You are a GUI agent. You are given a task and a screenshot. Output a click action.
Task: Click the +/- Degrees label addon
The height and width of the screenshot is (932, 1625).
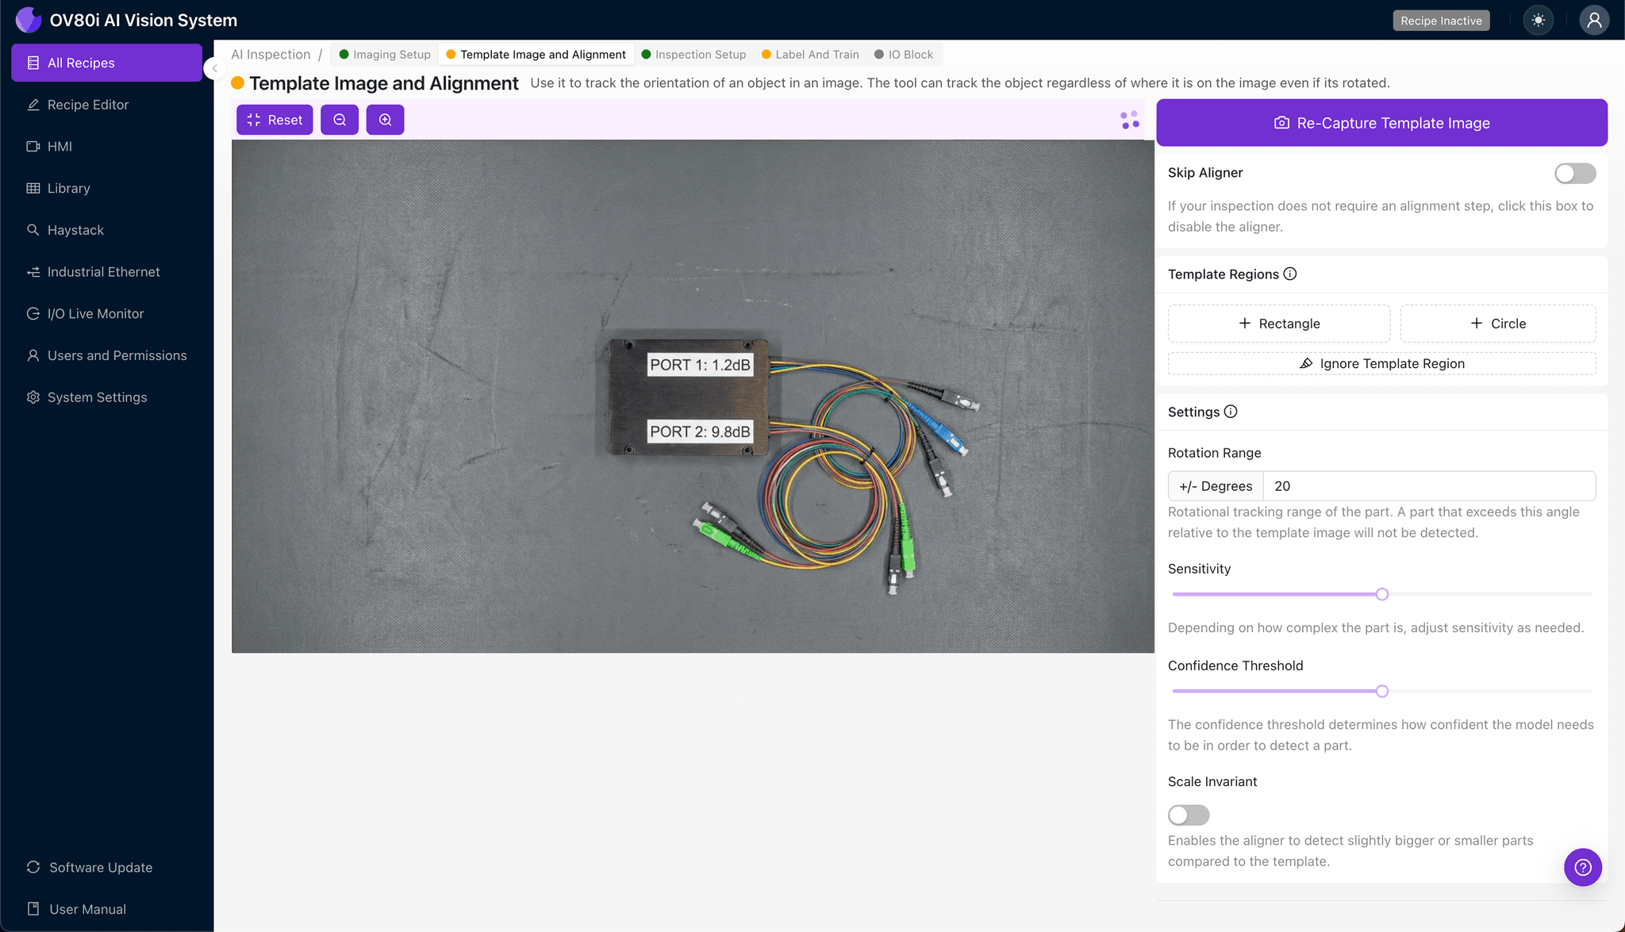[x=1216, y=486]
